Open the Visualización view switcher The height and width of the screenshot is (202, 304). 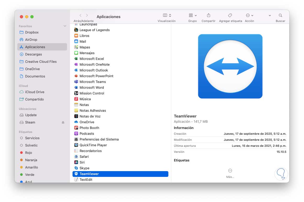(167, 15)
